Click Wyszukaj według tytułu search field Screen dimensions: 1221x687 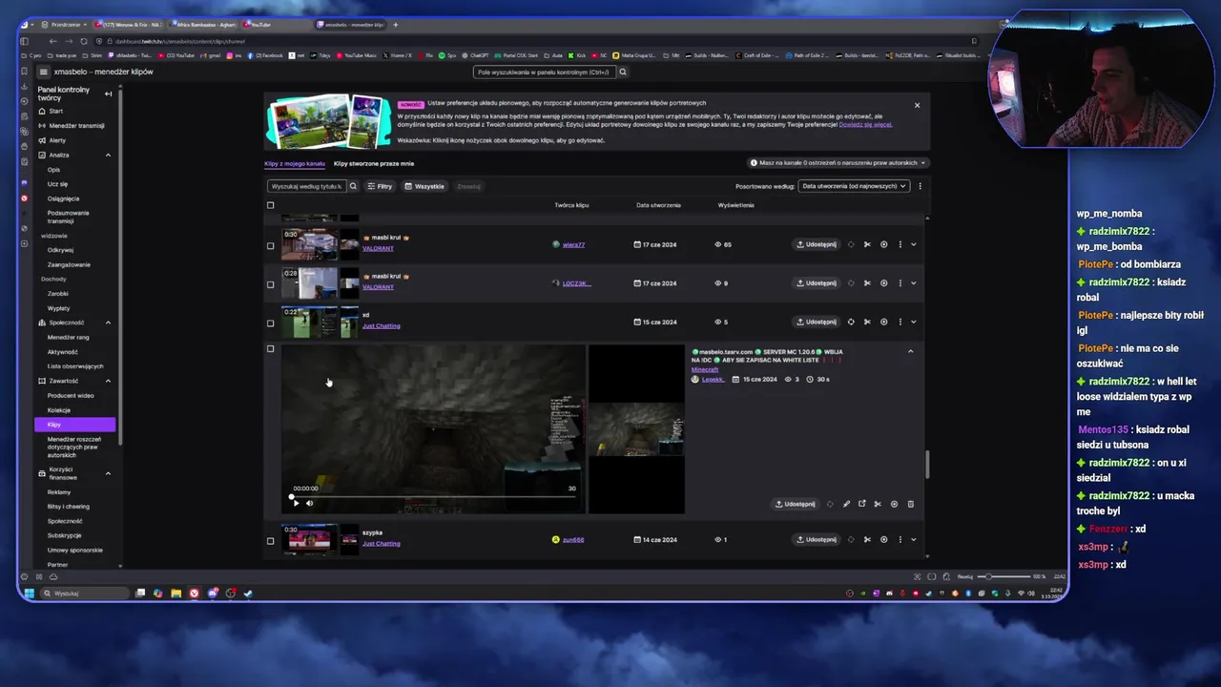coord(306,186)
